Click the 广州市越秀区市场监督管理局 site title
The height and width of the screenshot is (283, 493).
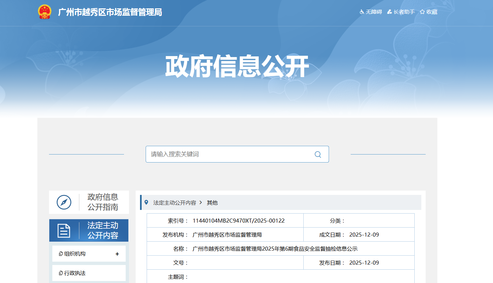110,12
